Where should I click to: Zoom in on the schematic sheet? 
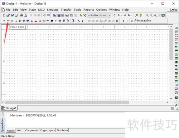pyautogui.click(x=147, y=15)
